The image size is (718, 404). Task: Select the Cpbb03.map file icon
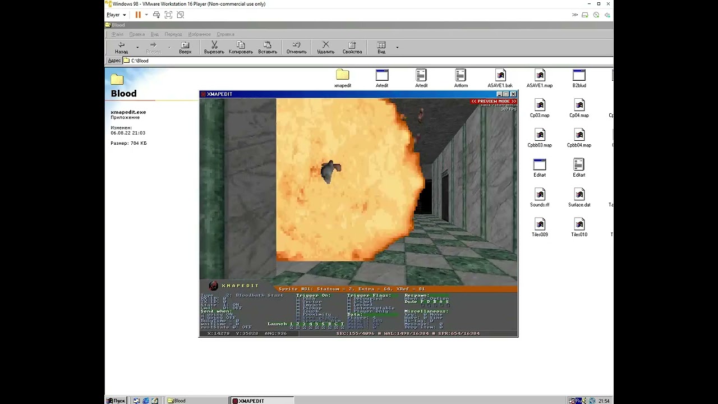(x=540, y=134)
